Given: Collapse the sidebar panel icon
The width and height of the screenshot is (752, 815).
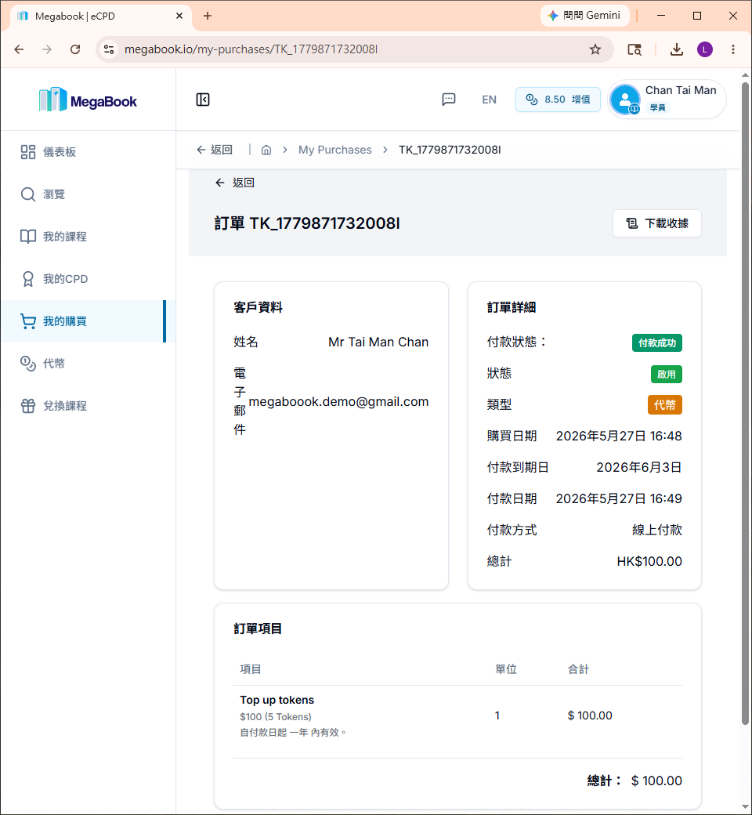Looking at the screenshot, I should [x=203, y=100].
